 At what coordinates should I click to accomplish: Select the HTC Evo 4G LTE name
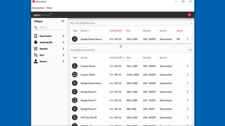click(x=89, y=118)
